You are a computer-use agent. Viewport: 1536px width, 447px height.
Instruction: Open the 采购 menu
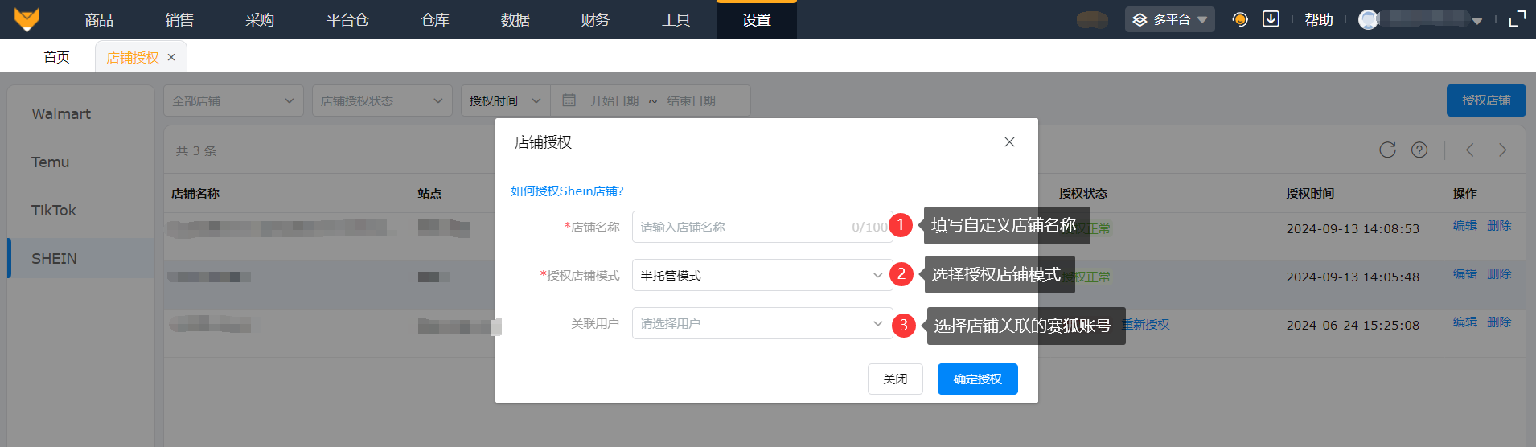pos(259,19)
